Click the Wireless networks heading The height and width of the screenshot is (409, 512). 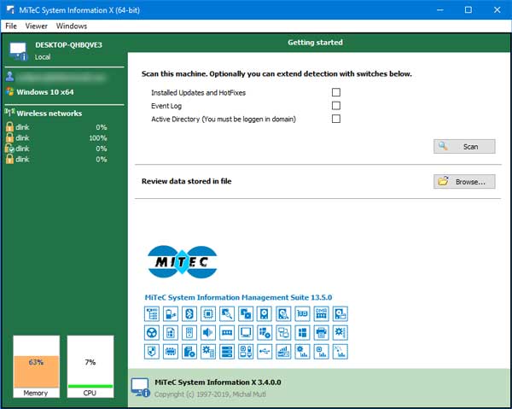pos(49,114)
